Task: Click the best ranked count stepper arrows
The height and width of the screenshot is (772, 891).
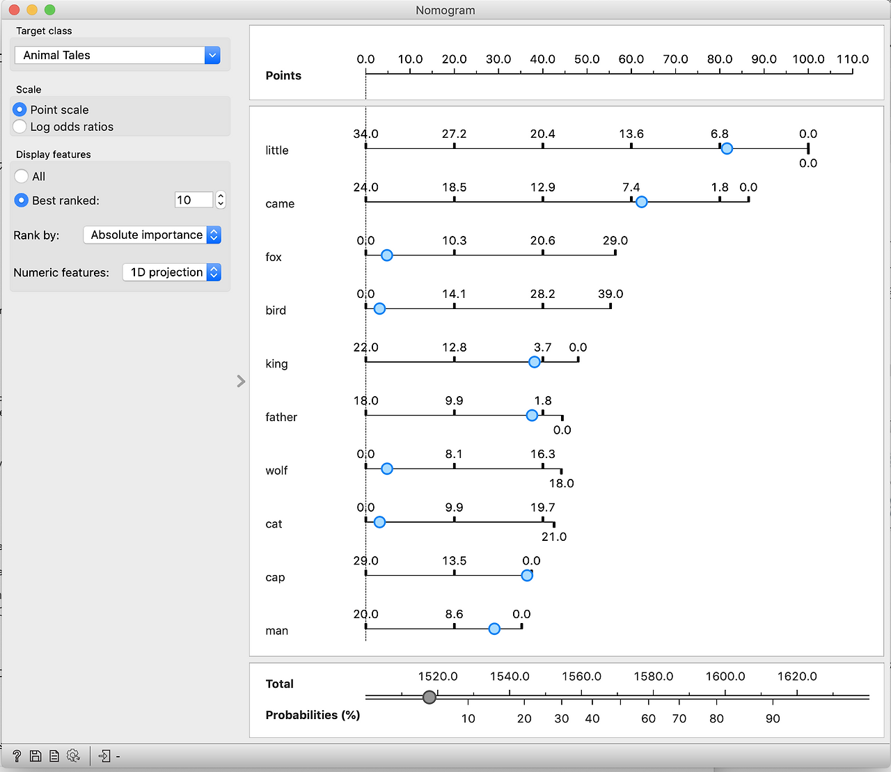Action: [x=221, y=200]
